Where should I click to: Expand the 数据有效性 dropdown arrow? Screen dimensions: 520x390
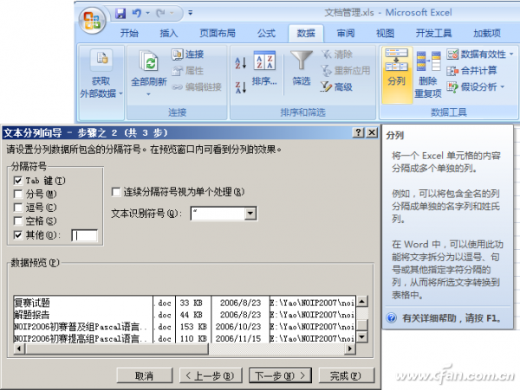(x=511, y=54)
